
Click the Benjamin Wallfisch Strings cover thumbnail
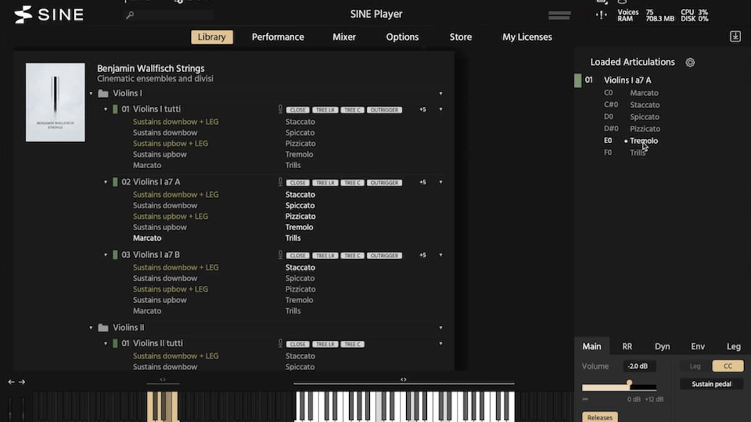coord(55,102)
